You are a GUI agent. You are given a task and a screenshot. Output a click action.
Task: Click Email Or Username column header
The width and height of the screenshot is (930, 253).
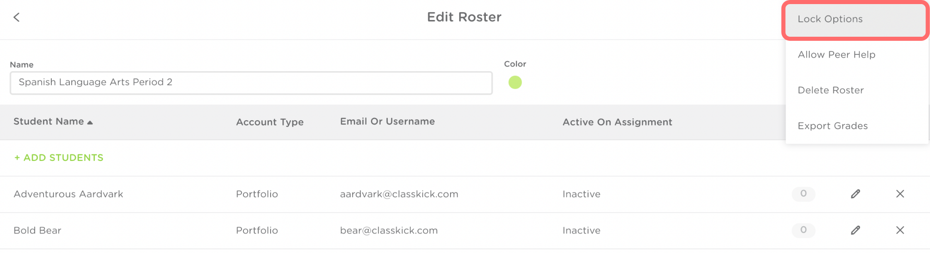tap(387, 122)
